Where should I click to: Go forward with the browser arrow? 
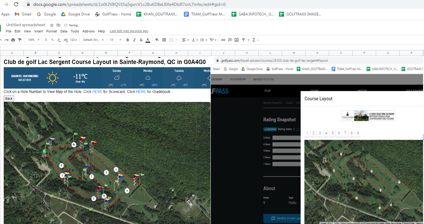click(x=6, y=5)
